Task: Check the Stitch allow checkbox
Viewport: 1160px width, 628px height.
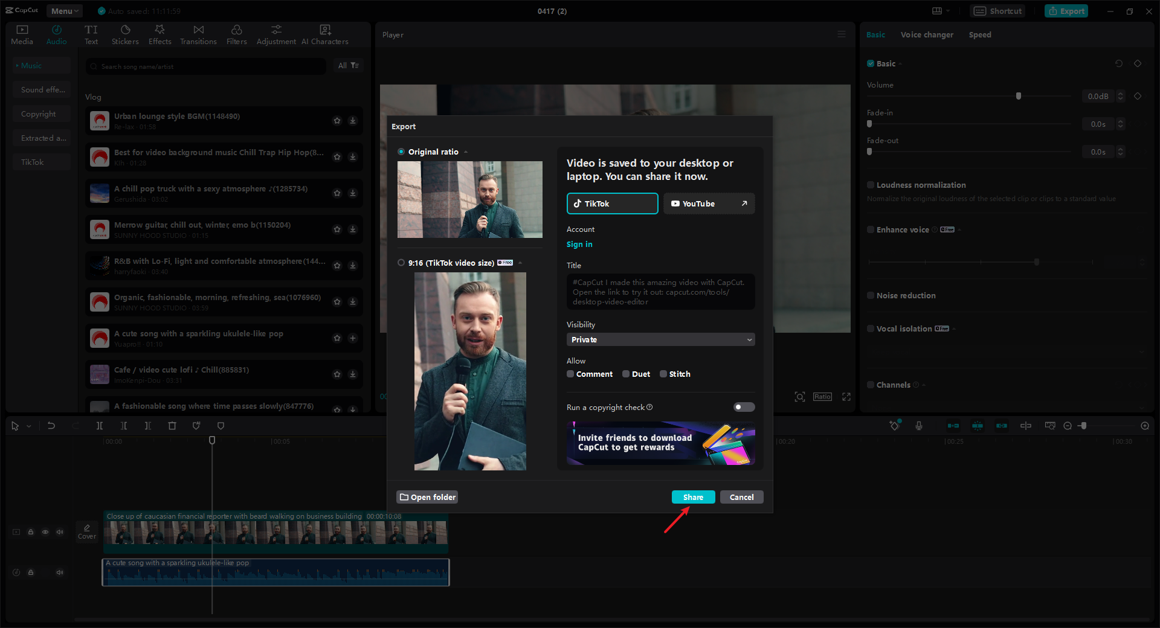Action: (x=663, y=374)
